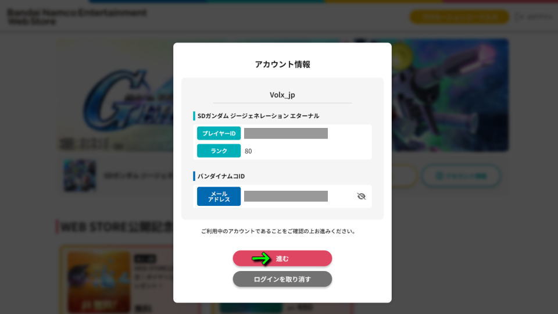The image size is (558, 314).
Task: Click the teal ランク label
Action: click(x=219, y=151)
